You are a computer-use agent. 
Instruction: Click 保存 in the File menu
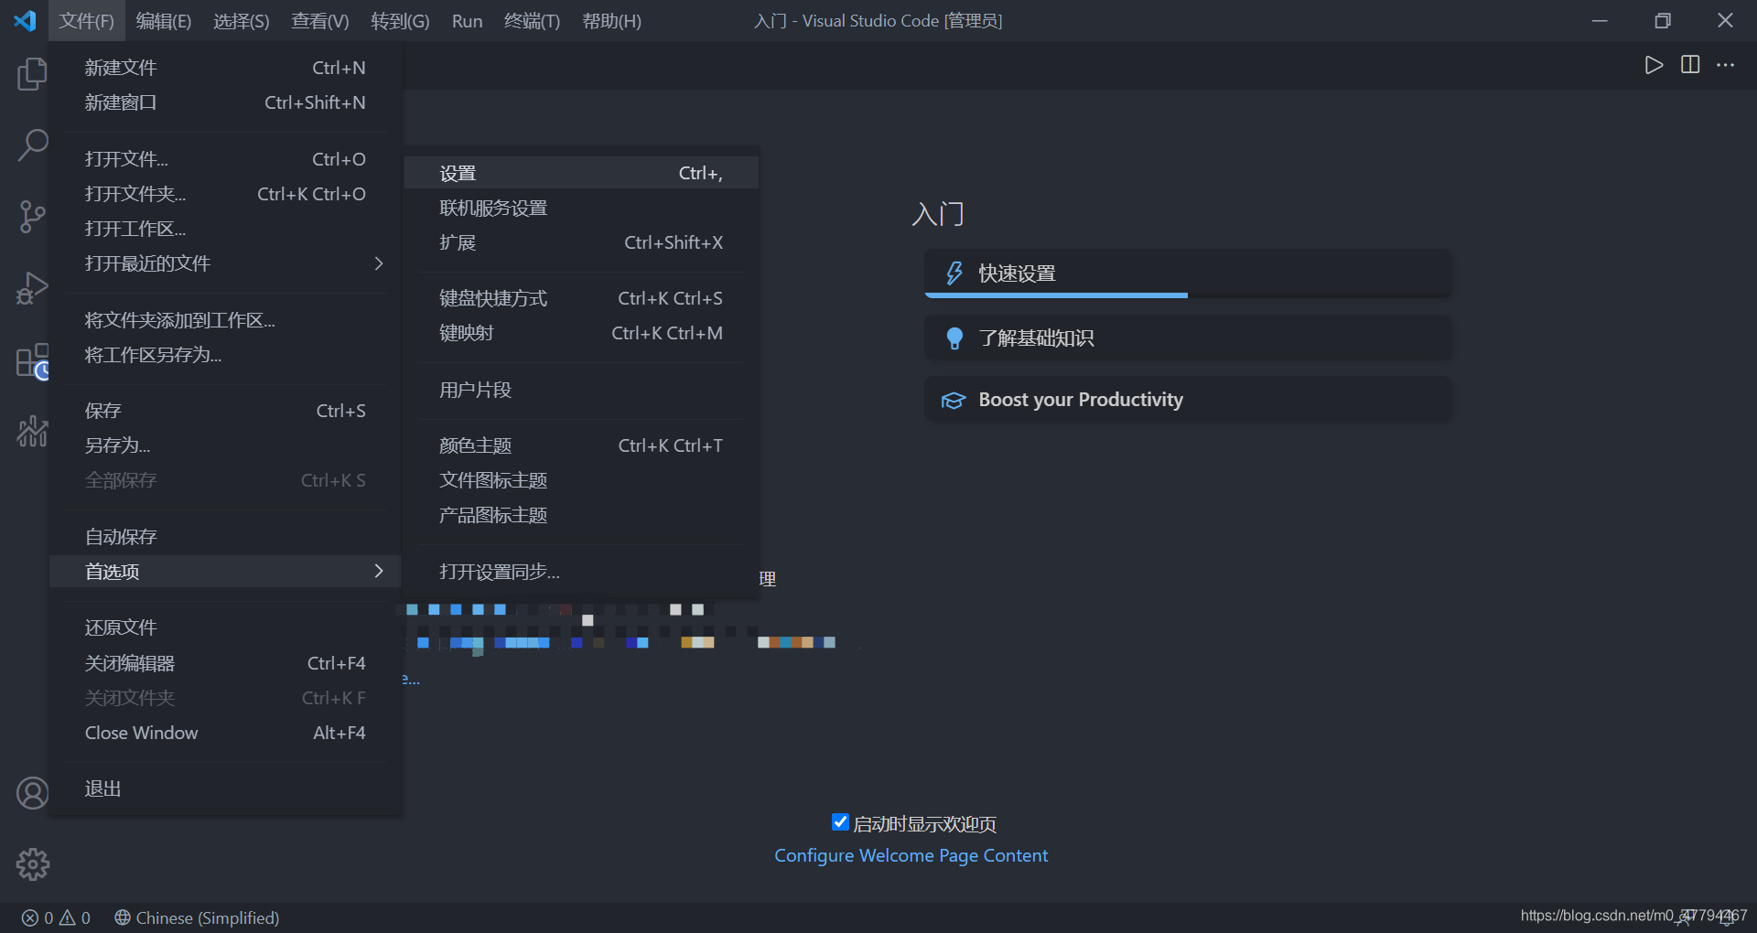click(225, 411)
